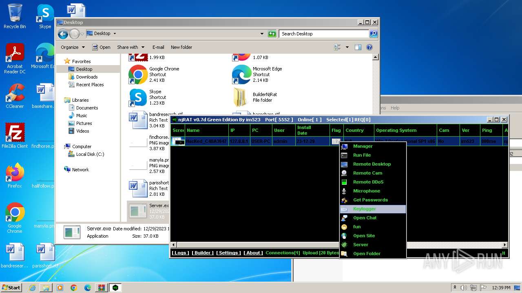Click the Windows Start button
This screenshot has width=522, height=293.
(11, 288)
